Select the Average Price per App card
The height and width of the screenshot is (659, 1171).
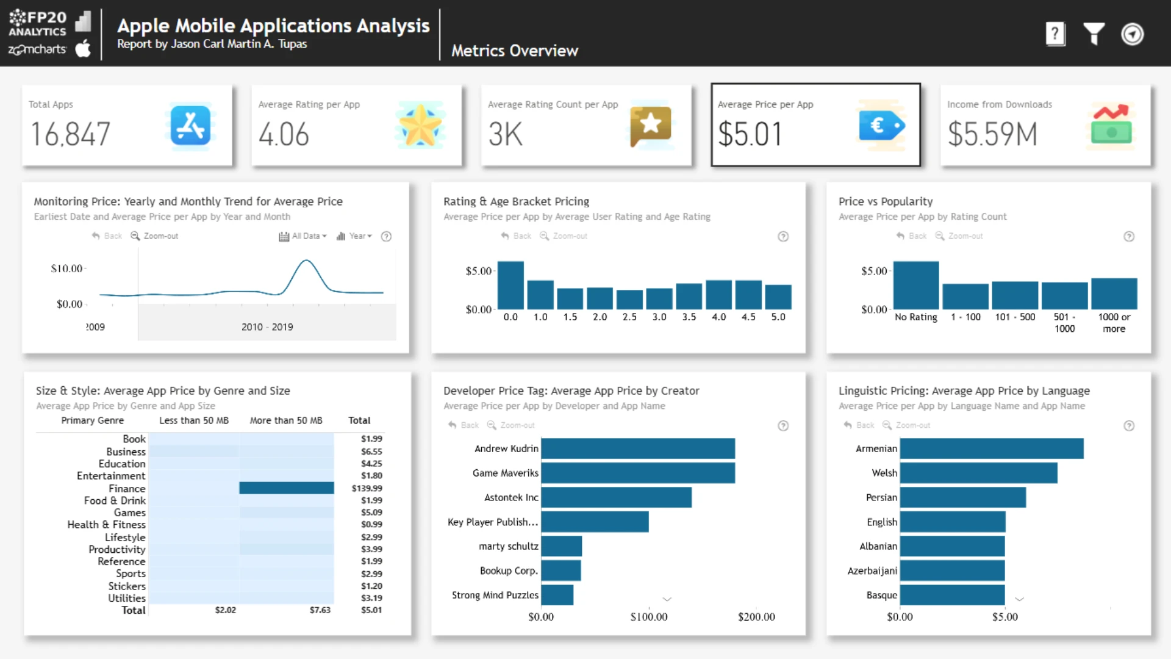click(815, 124)
